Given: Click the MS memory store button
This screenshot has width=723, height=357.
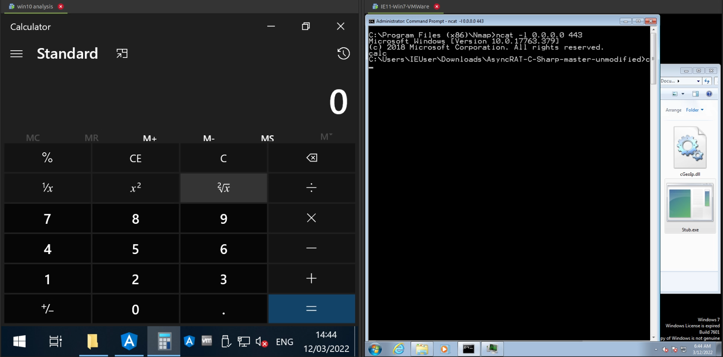Looking at the screenshot, I should 268,138.
